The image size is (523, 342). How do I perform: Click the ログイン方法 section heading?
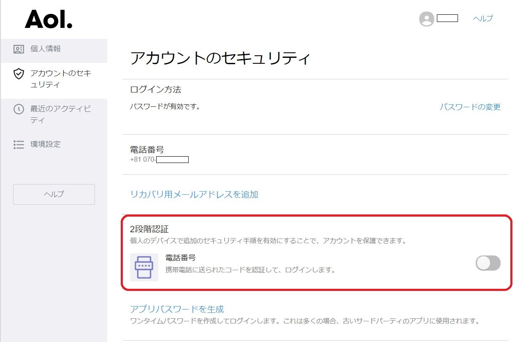click(156, 90)
